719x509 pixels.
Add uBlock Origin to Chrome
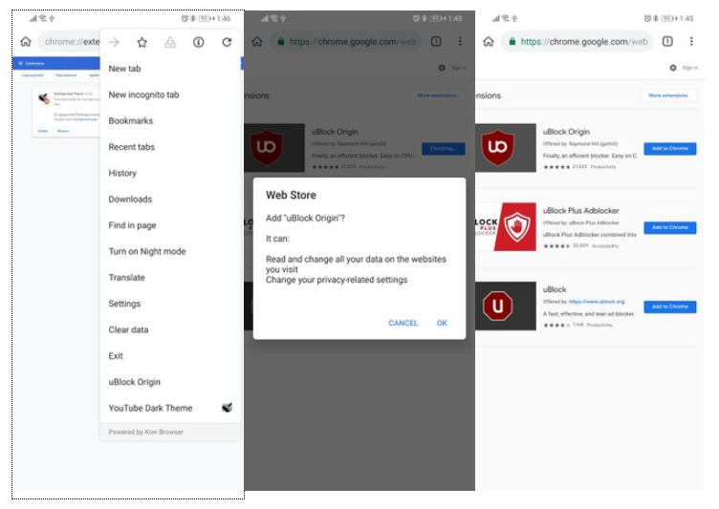[x=670, y=148]
